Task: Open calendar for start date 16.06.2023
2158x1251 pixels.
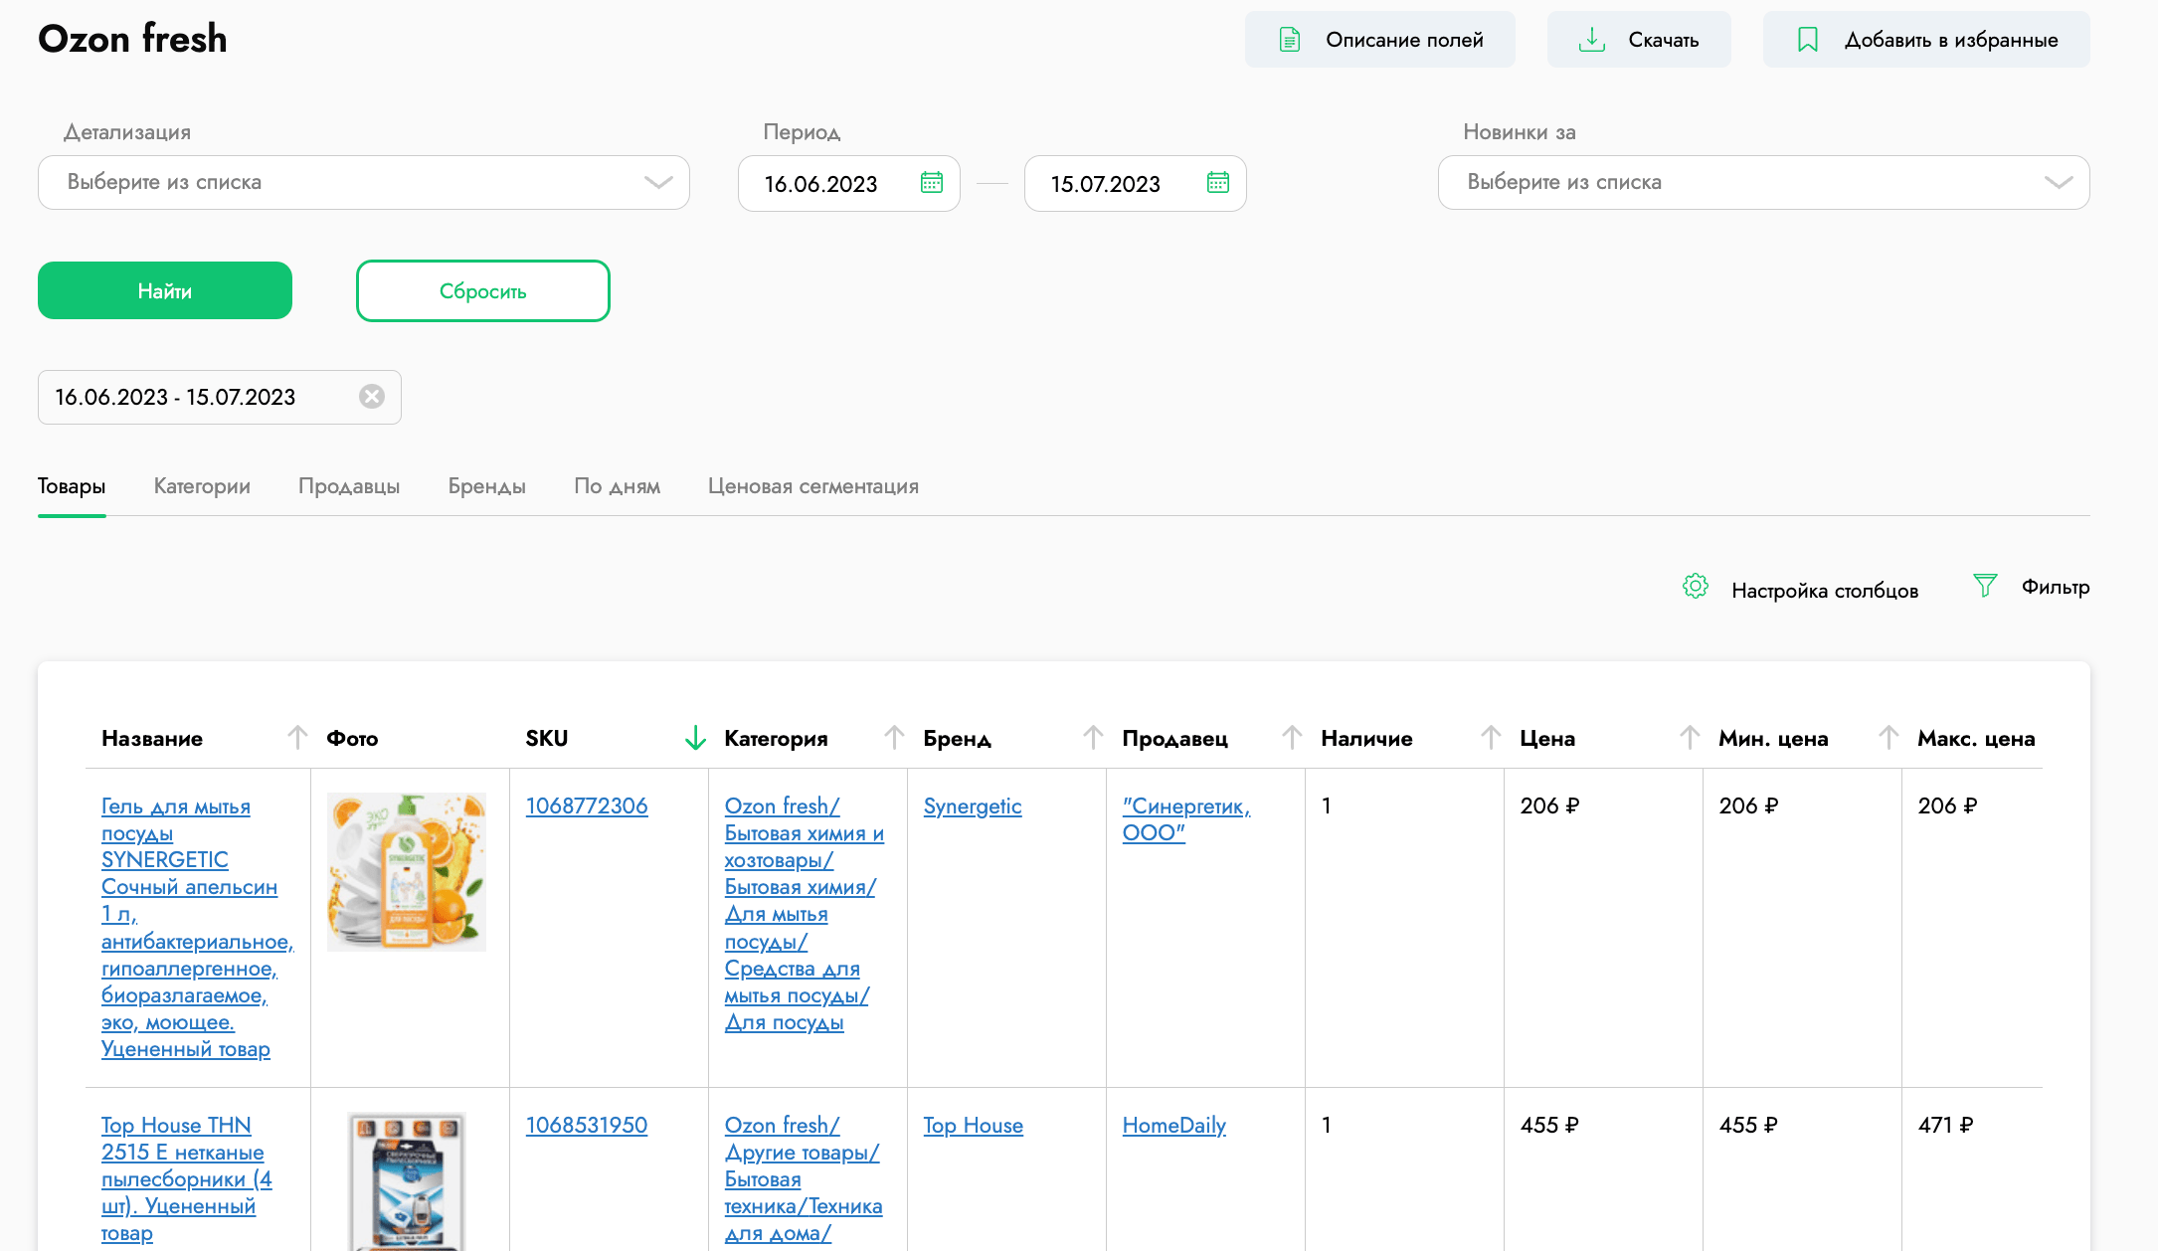Action: click(932, 182)
